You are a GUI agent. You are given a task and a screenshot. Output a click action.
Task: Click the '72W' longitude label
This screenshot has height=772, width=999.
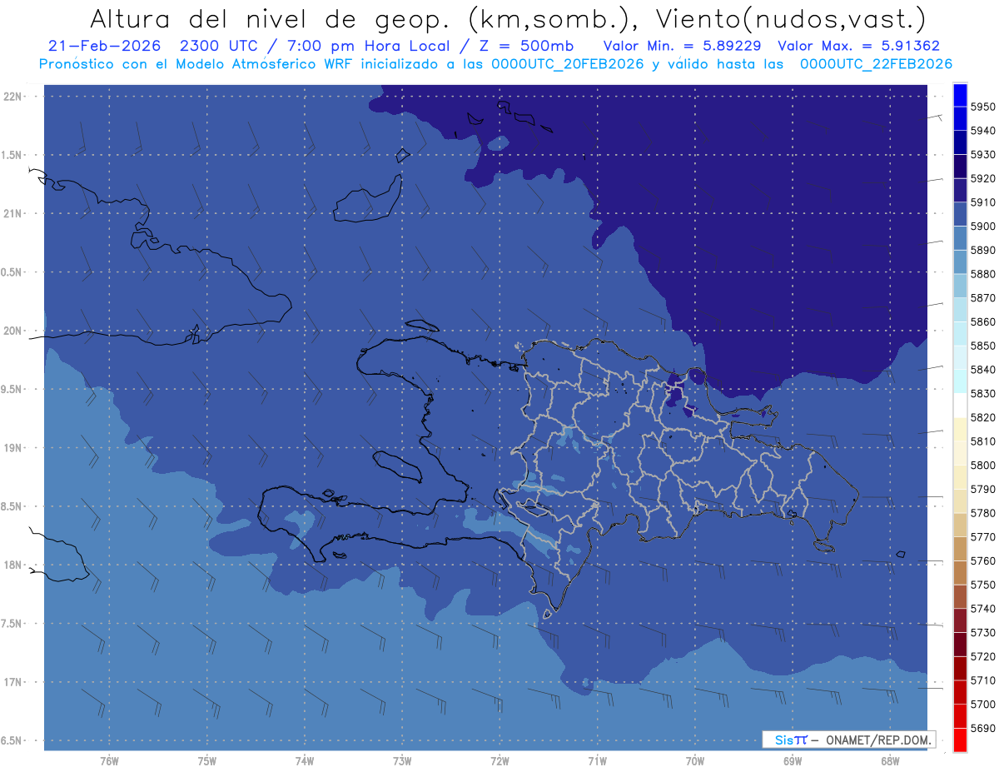point(499,761)
